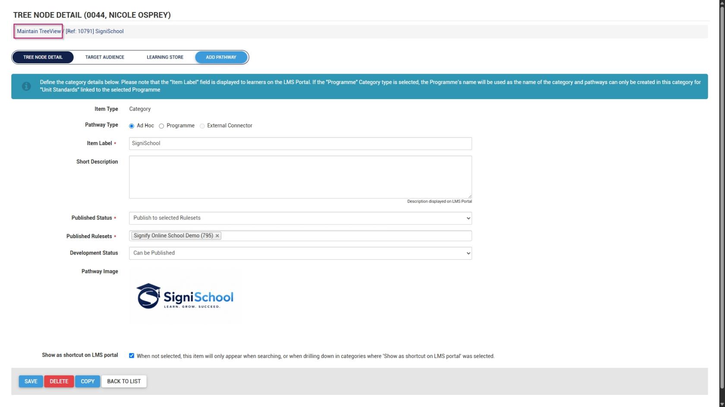Viewport: 725px width, 407px height.
Task: Click the Tree Node Detail page heading
Action: point(92,15)
